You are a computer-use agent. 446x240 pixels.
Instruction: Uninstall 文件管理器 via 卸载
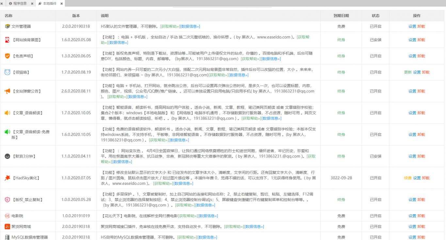421,26
